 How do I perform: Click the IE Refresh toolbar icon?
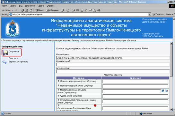pyautogui.click(x=27, y=10)
